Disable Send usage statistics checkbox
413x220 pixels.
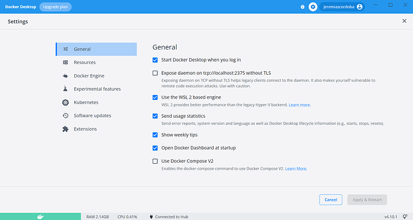tap(155, 116)
